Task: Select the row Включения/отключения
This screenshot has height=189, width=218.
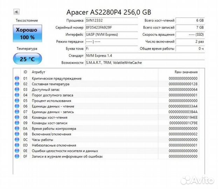Action: coord(107,134)
